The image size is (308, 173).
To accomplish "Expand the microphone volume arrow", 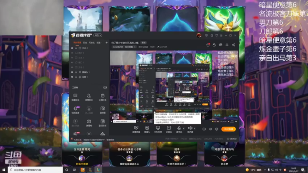I will (x=184, y=128).
